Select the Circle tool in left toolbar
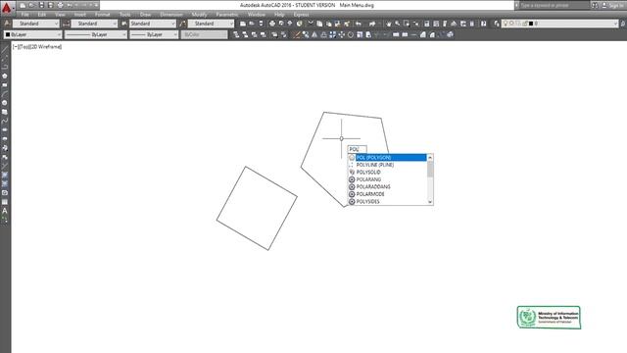Image resolution: width=627 pixels, height=353 pixels. coord(5,103)
